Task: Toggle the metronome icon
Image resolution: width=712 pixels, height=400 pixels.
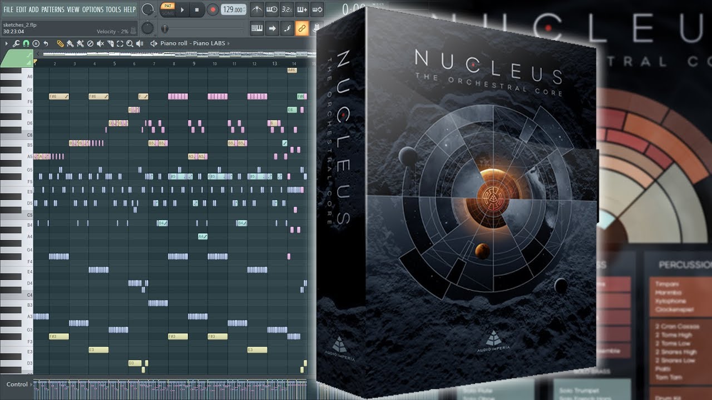Action: [256, 9]
